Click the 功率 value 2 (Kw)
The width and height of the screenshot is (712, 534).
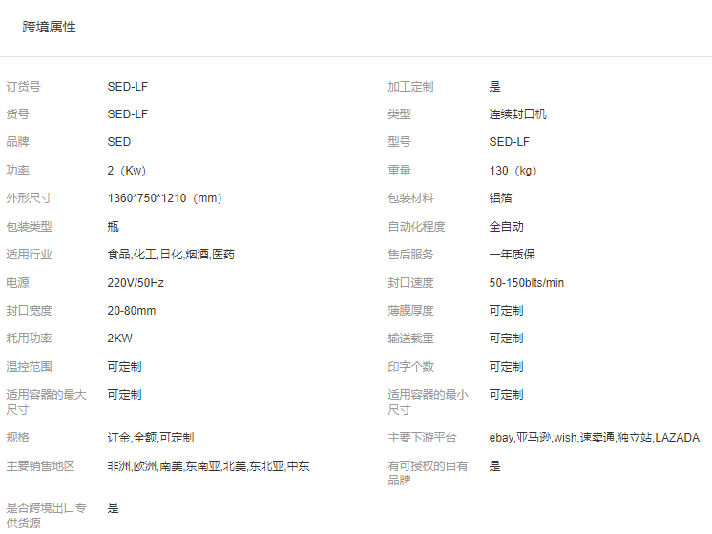(x=126, y=171)
